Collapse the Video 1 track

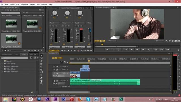point(61,73)
